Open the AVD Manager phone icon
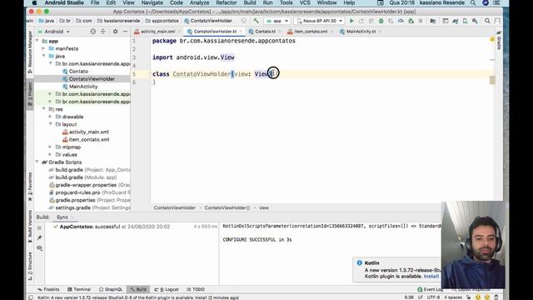This screenshot has height=300, width=533. pos(465,21)
